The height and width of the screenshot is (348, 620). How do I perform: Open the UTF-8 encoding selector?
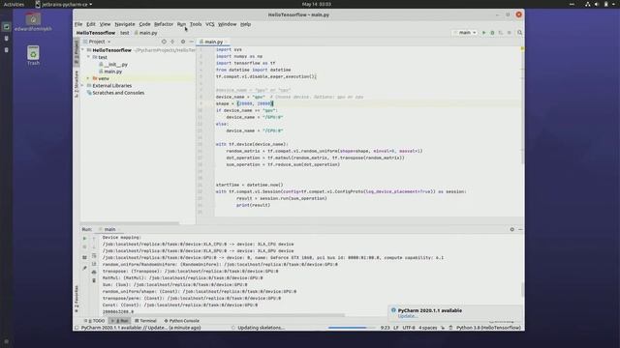point(409,328)
